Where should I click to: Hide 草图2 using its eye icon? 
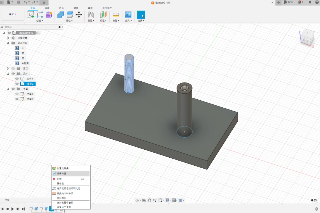(x=17, y=99)
